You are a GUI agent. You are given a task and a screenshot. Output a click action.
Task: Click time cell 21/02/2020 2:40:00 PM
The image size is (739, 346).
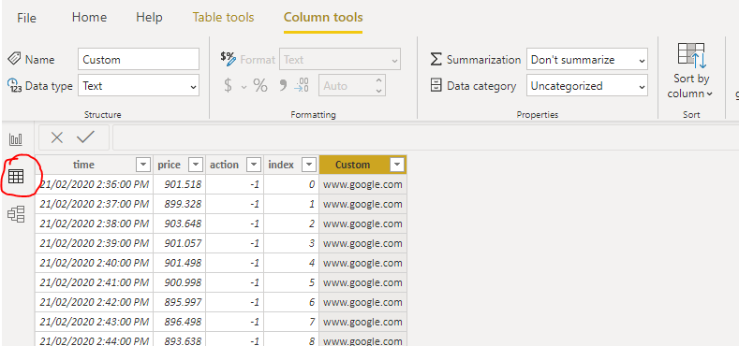click(95, 263)
